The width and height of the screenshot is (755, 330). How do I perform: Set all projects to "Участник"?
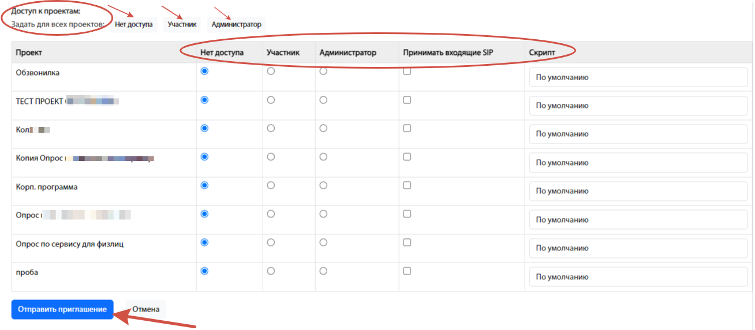182,25
